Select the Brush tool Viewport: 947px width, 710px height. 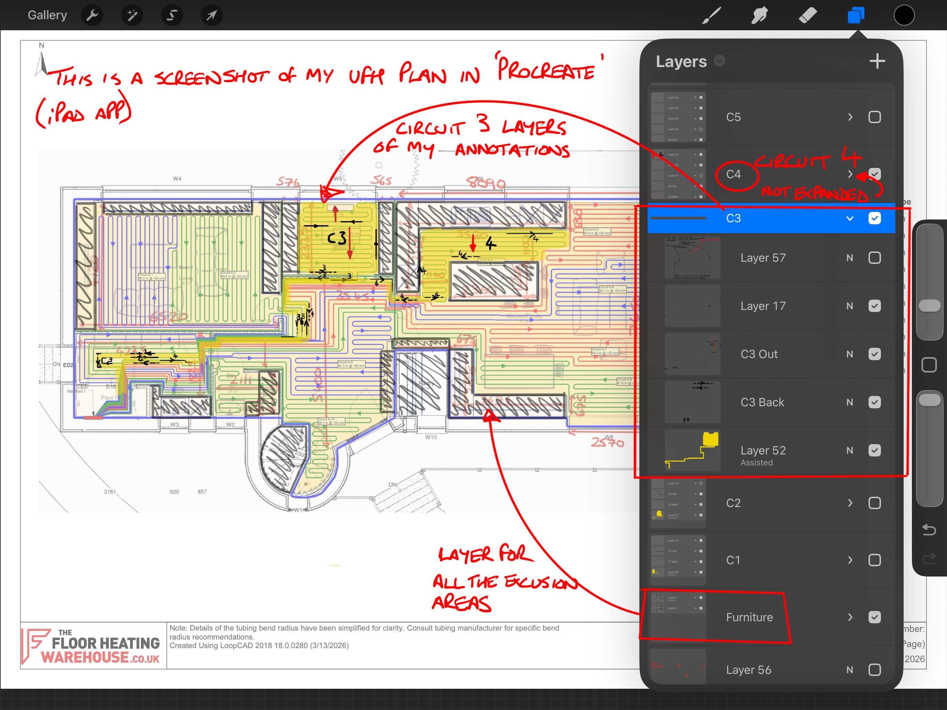click(x=711, y=15)
